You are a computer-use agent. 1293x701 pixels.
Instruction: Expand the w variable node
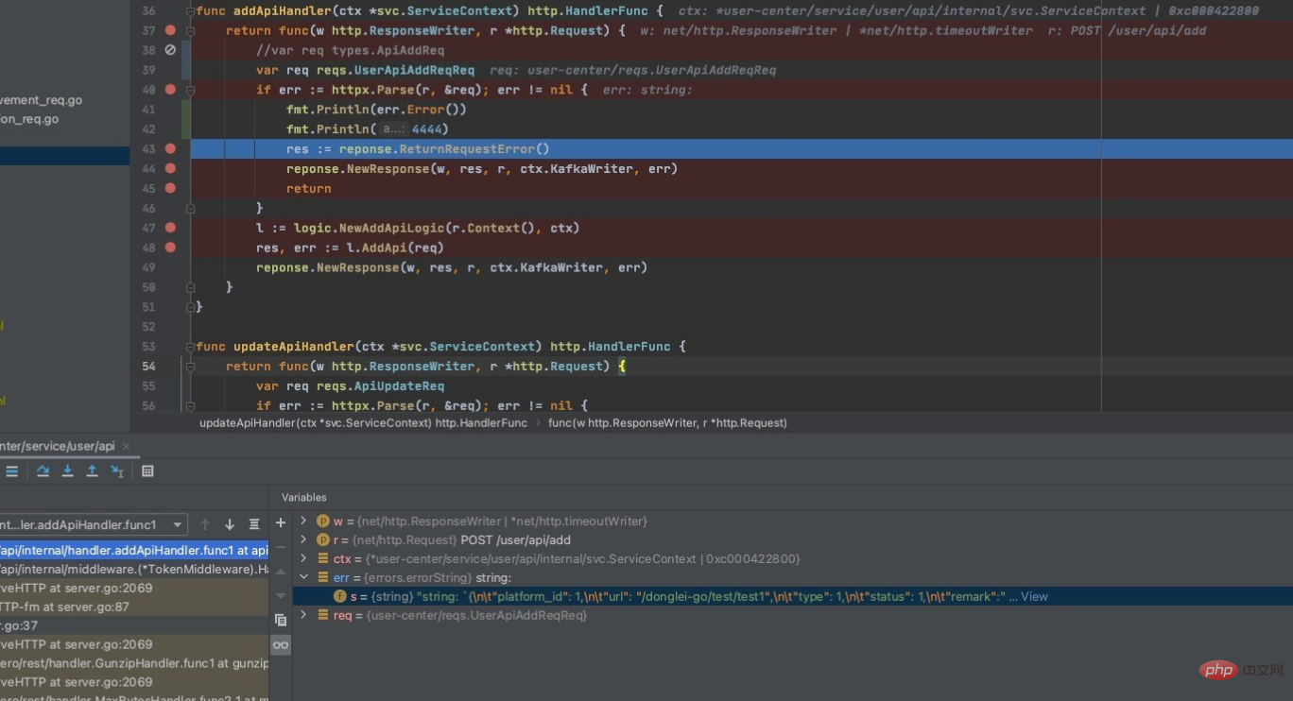point(303,521)
